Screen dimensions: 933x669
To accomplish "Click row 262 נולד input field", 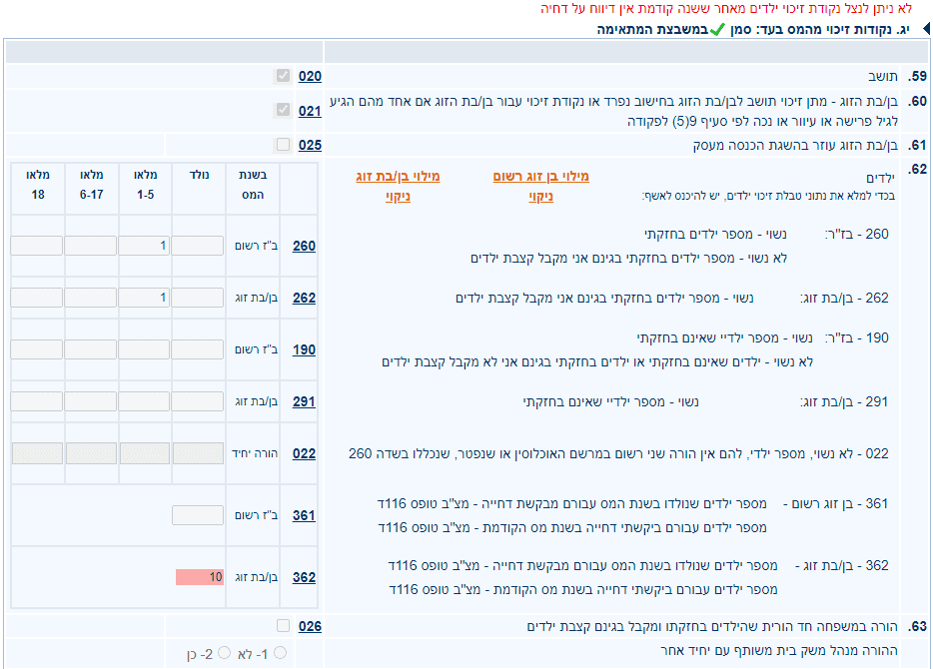I will (198, 298).
